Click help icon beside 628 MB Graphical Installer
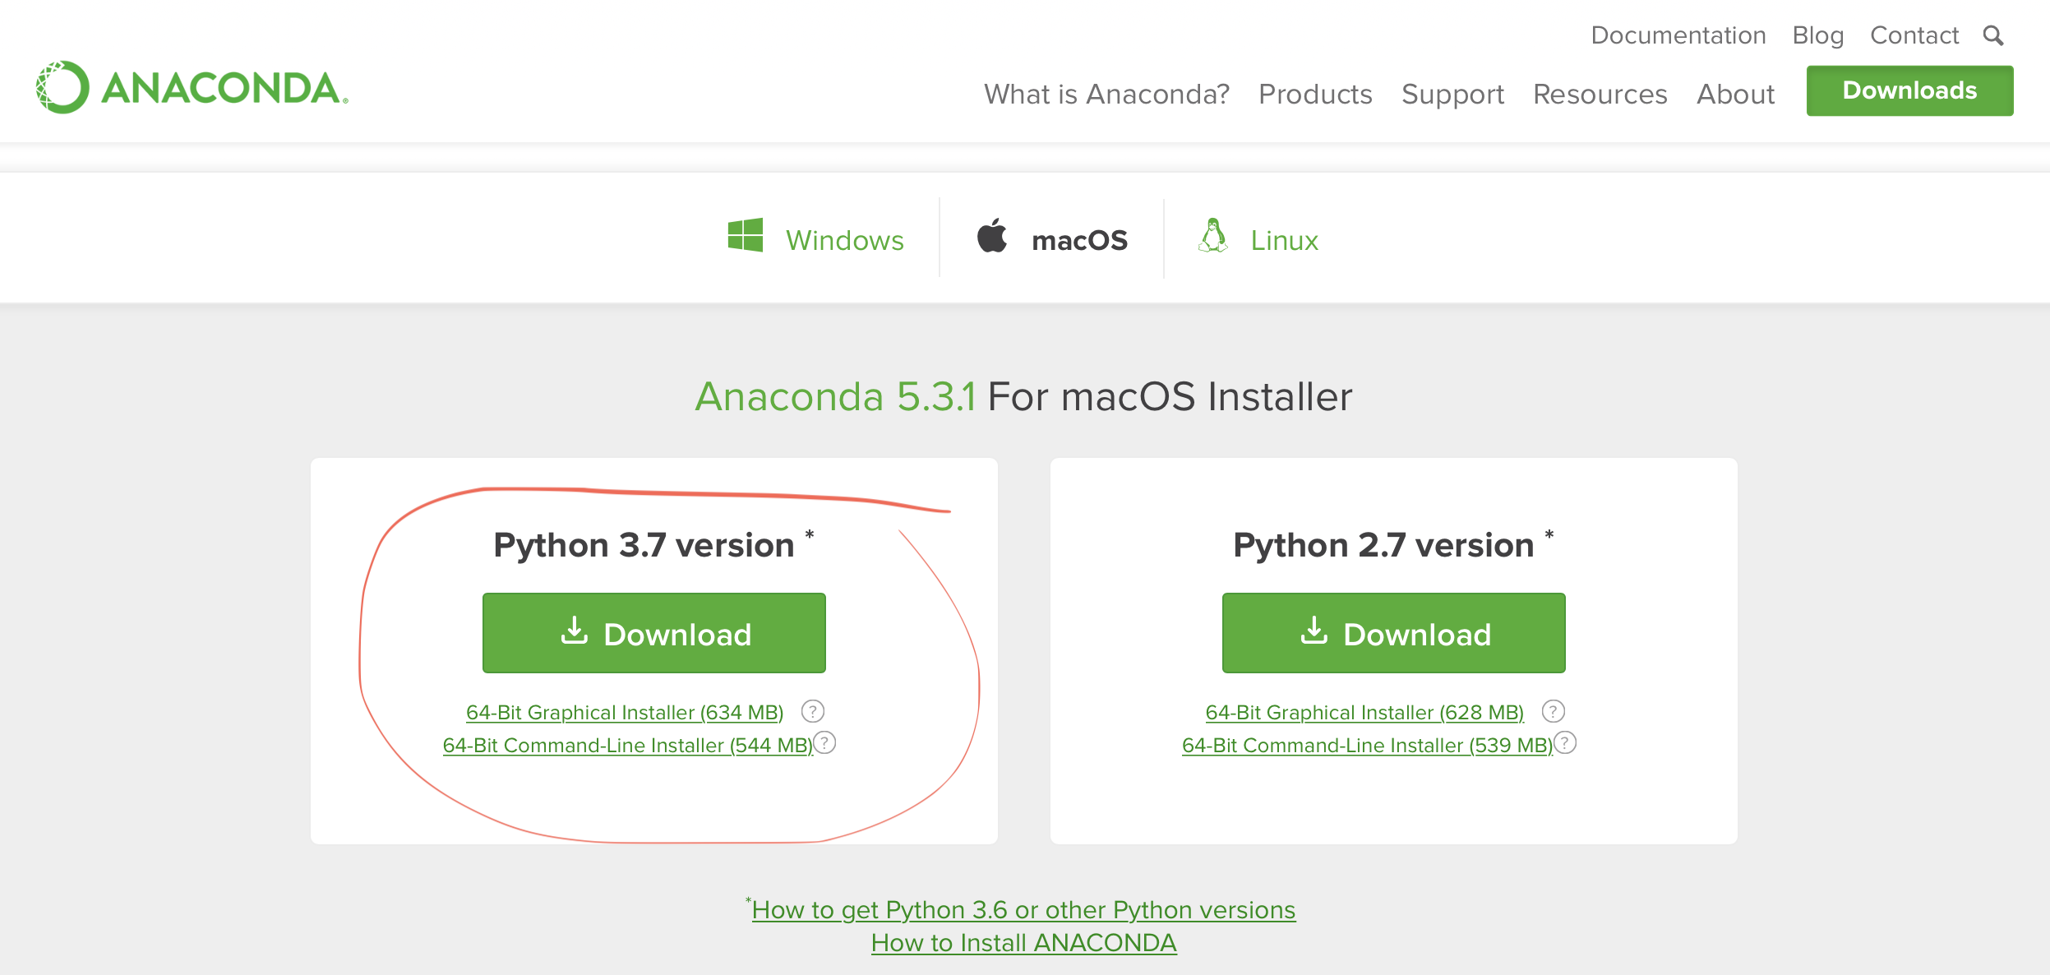 (1554, 711)
